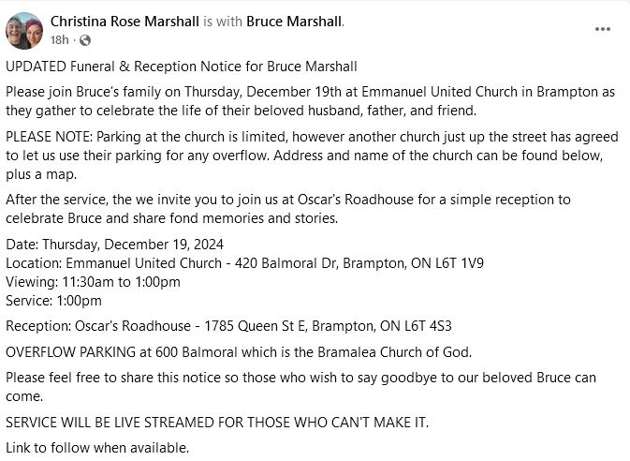Open Christina Rose Marshall's profile name link
This screenshot has height=461, width=630.
[x=125, y=22]
